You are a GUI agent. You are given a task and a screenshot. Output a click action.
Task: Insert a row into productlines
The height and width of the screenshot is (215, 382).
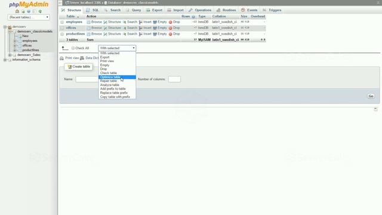145,34
